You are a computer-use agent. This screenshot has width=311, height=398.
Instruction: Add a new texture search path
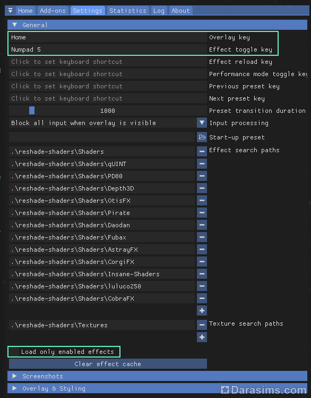pos(202,337)
